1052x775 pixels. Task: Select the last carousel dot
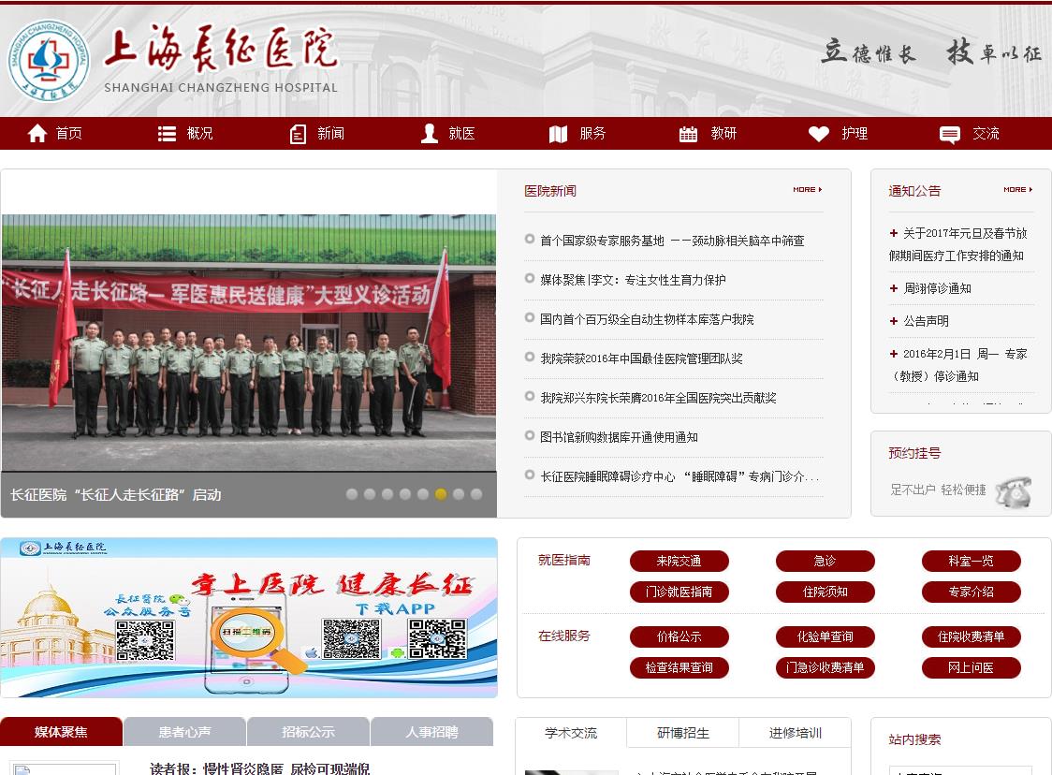point(476,494)
